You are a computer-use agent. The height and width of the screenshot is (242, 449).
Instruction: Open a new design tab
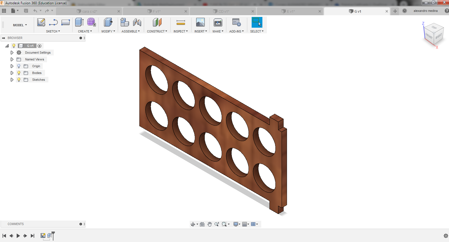tap(395, 11)
